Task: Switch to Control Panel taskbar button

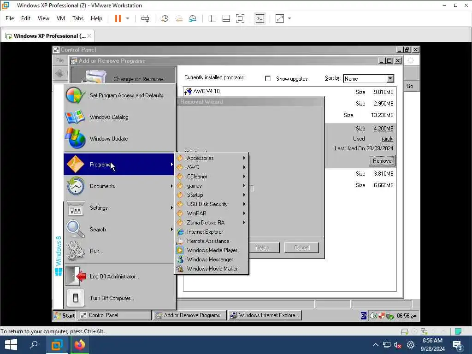Action: click(x=115, y=315)
